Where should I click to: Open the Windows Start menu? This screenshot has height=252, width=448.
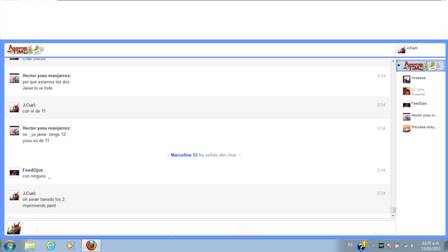(10, 246)
